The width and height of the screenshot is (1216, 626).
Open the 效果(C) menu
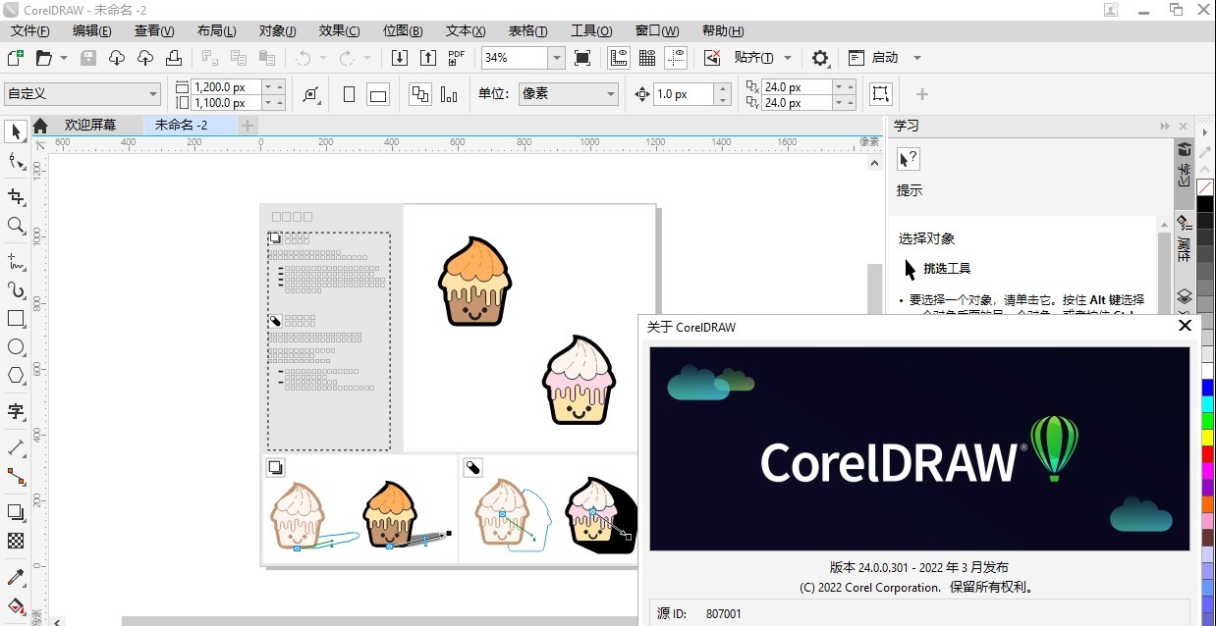pos(339,31)
